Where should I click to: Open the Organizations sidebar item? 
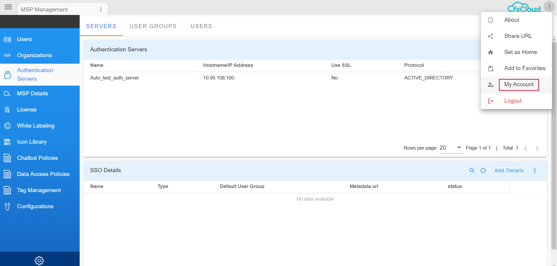[34, 55]
